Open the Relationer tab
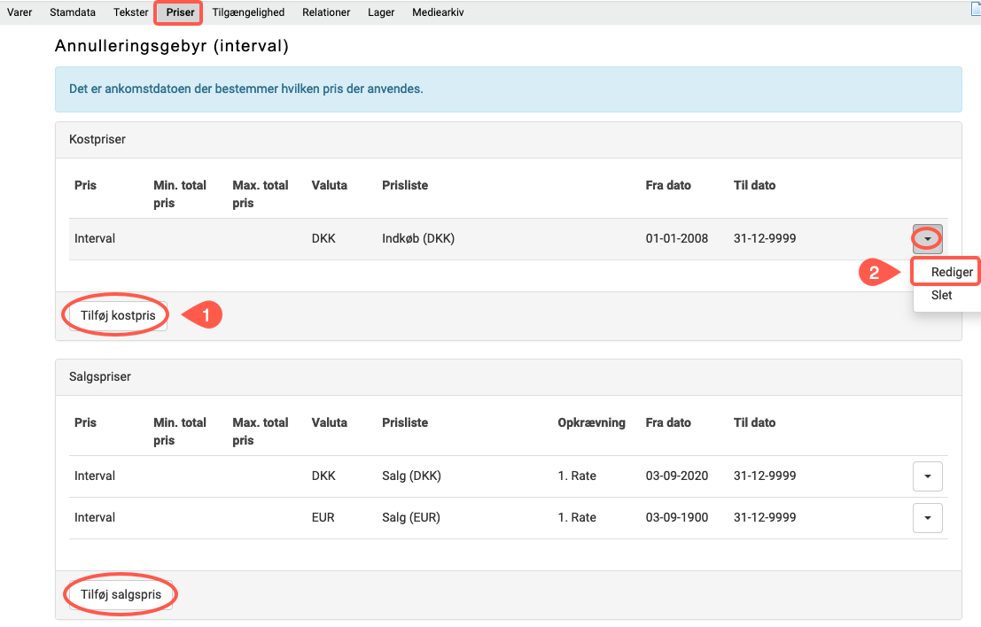The width and height of the screenshot is (981, 627). pyautogui.click(x=326, y=12)
